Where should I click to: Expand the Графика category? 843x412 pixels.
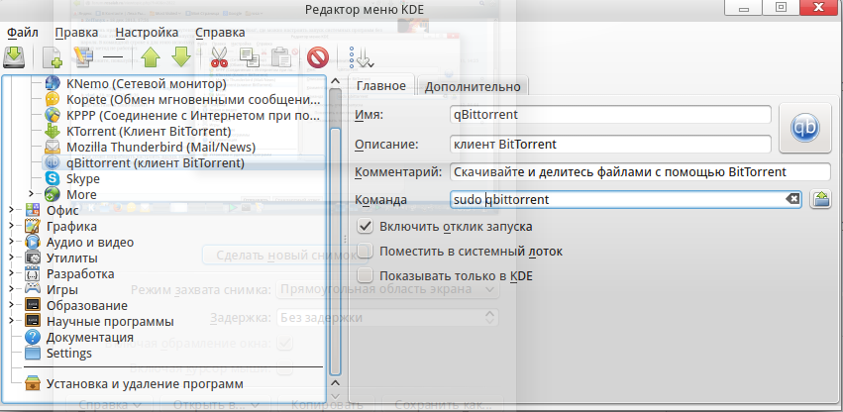(x=11, y=226)
